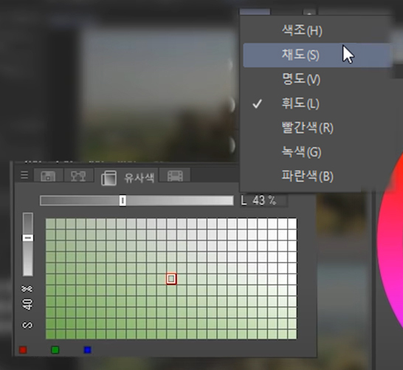Switch to the color set palette tab

click(x=48, y=175)
